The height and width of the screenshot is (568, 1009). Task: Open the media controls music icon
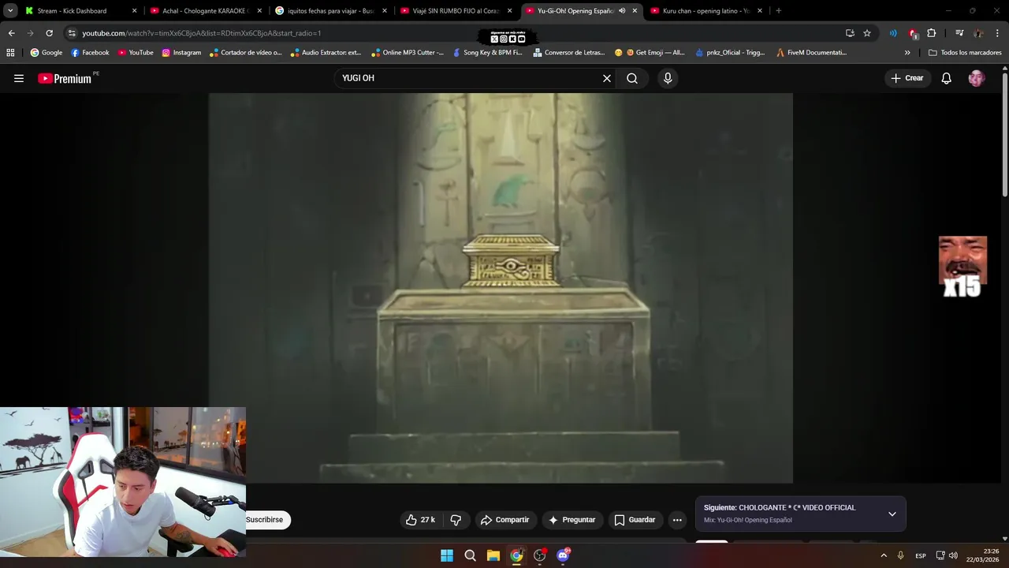959,33
